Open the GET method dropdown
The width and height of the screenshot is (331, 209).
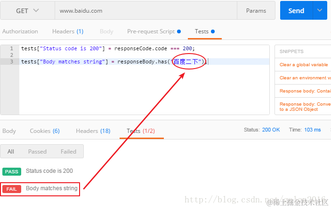pos(27,10)
